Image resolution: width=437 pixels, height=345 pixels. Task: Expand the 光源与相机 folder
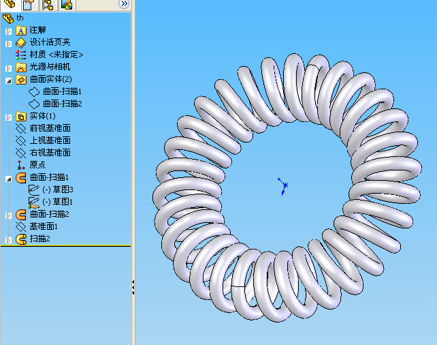[x=8, y=68]
